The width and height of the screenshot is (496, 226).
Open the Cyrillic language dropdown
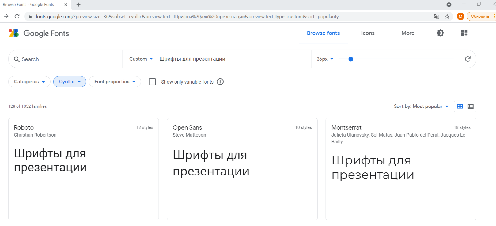[70, 82]
